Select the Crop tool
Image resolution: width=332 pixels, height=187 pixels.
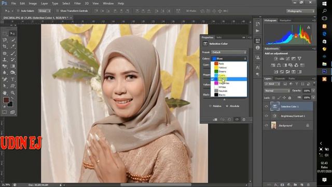pos(5,46)
